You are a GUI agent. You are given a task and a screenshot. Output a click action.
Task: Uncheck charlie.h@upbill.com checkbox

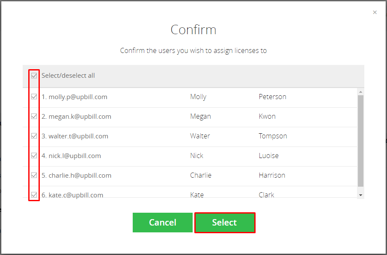pyautogui.click(x=34, y=176)
